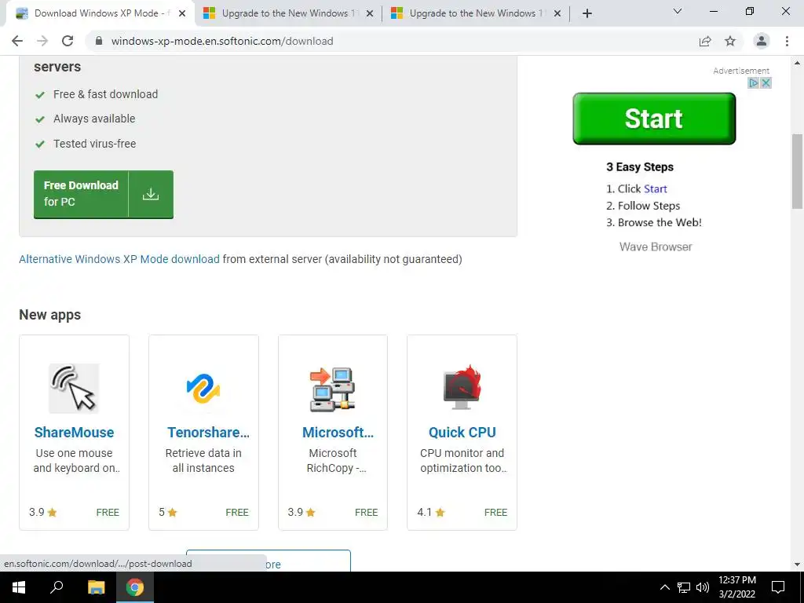Open volume control tray icon
This screenshot has width=804, height=603.
click(x=703, y=587)
